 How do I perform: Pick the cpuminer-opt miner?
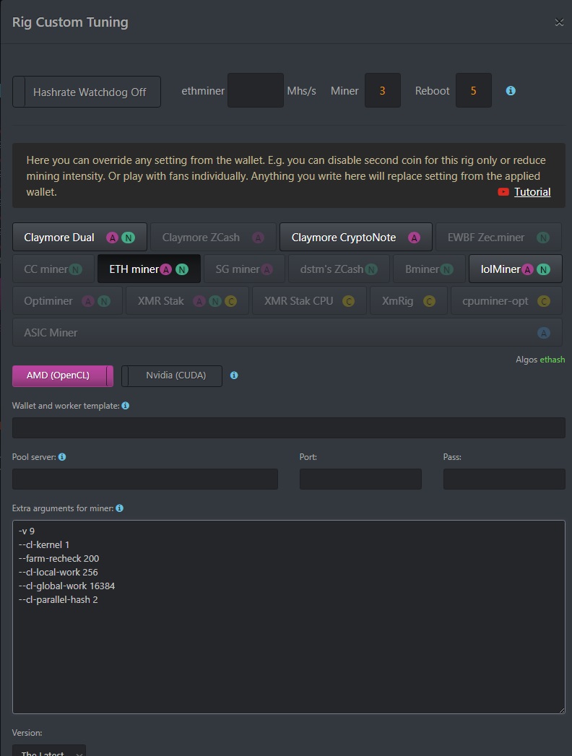(506, 301)
